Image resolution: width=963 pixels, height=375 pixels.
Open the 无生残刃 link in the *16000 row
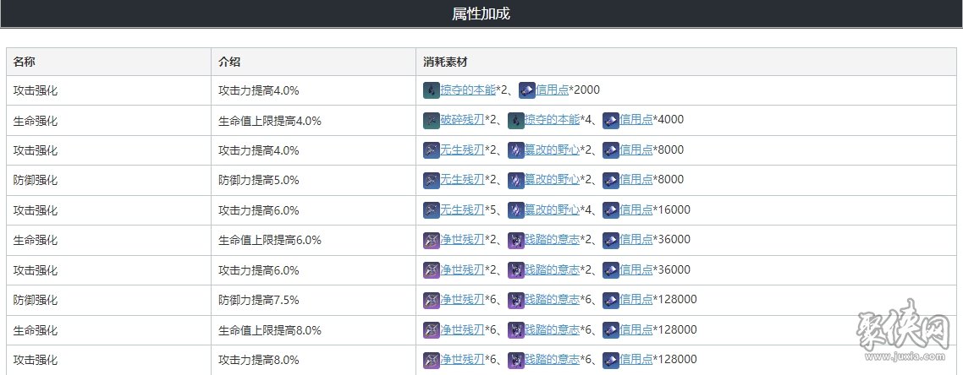463,210
